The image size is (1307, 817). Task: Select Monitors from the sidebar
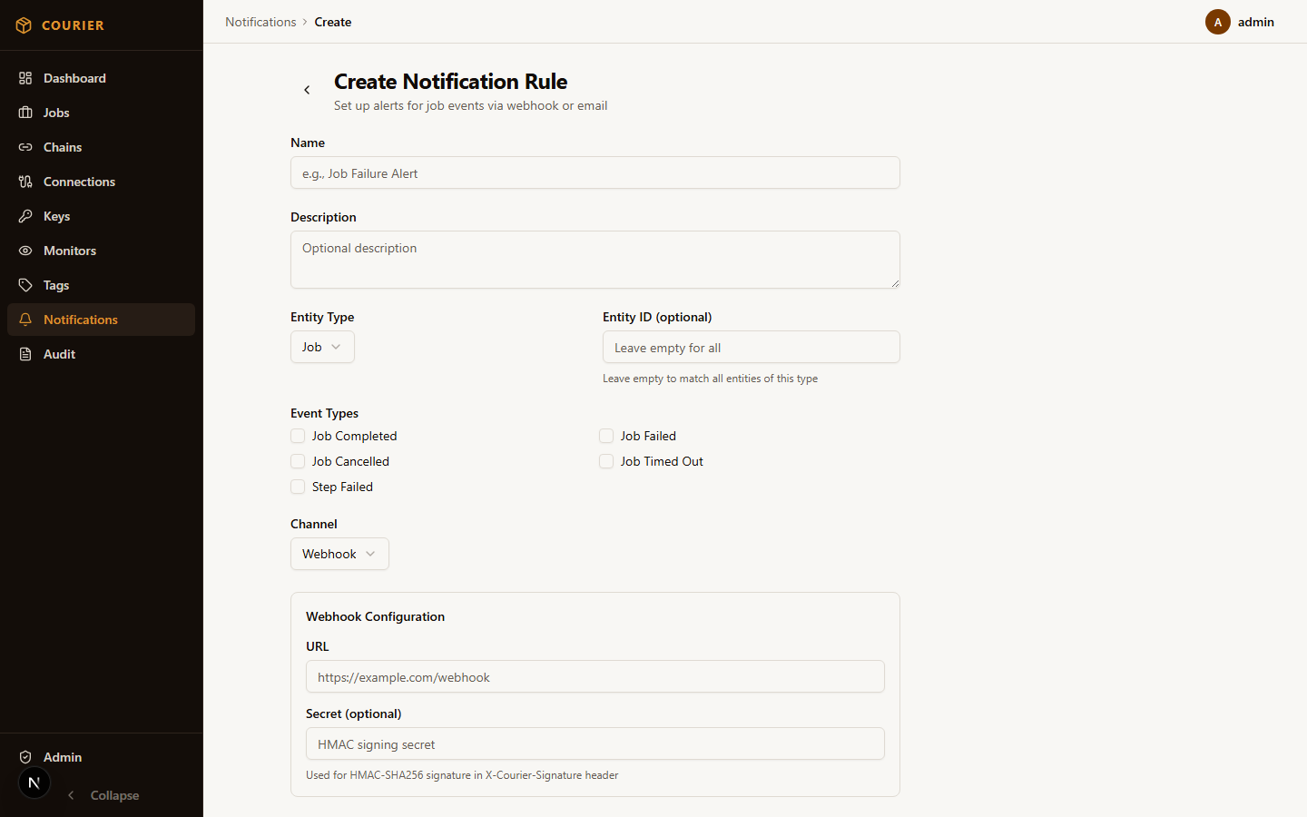(x=69, y=251)
